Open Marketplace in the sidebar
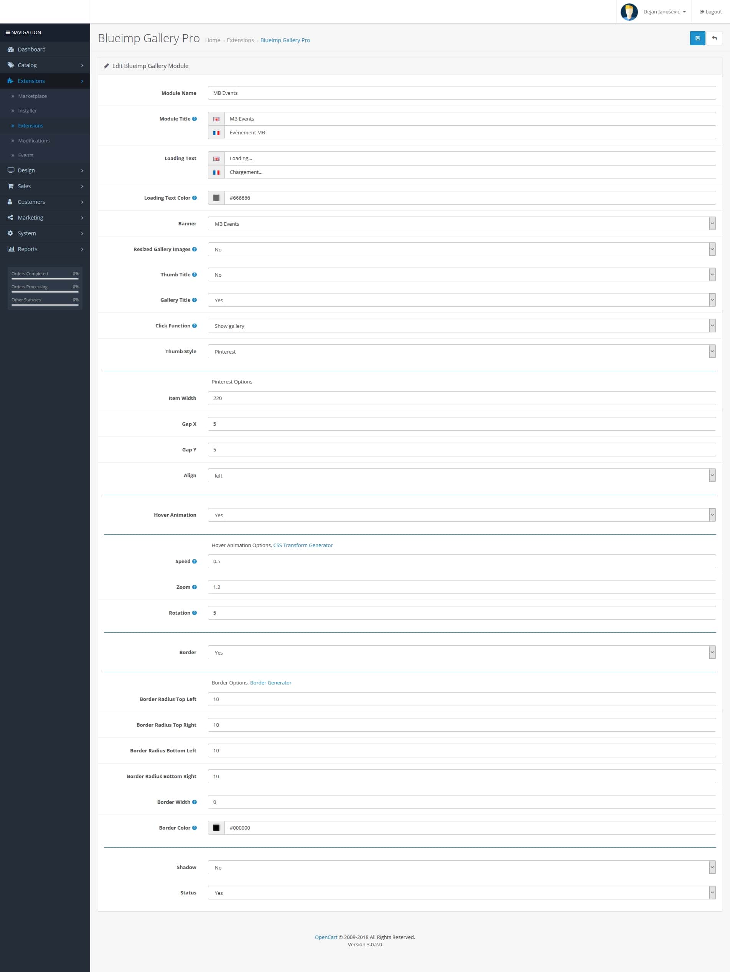 coord(32,96)
